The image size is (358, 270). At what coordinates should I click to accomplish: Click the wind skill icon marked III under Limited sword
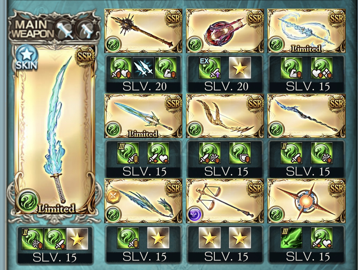128,153
